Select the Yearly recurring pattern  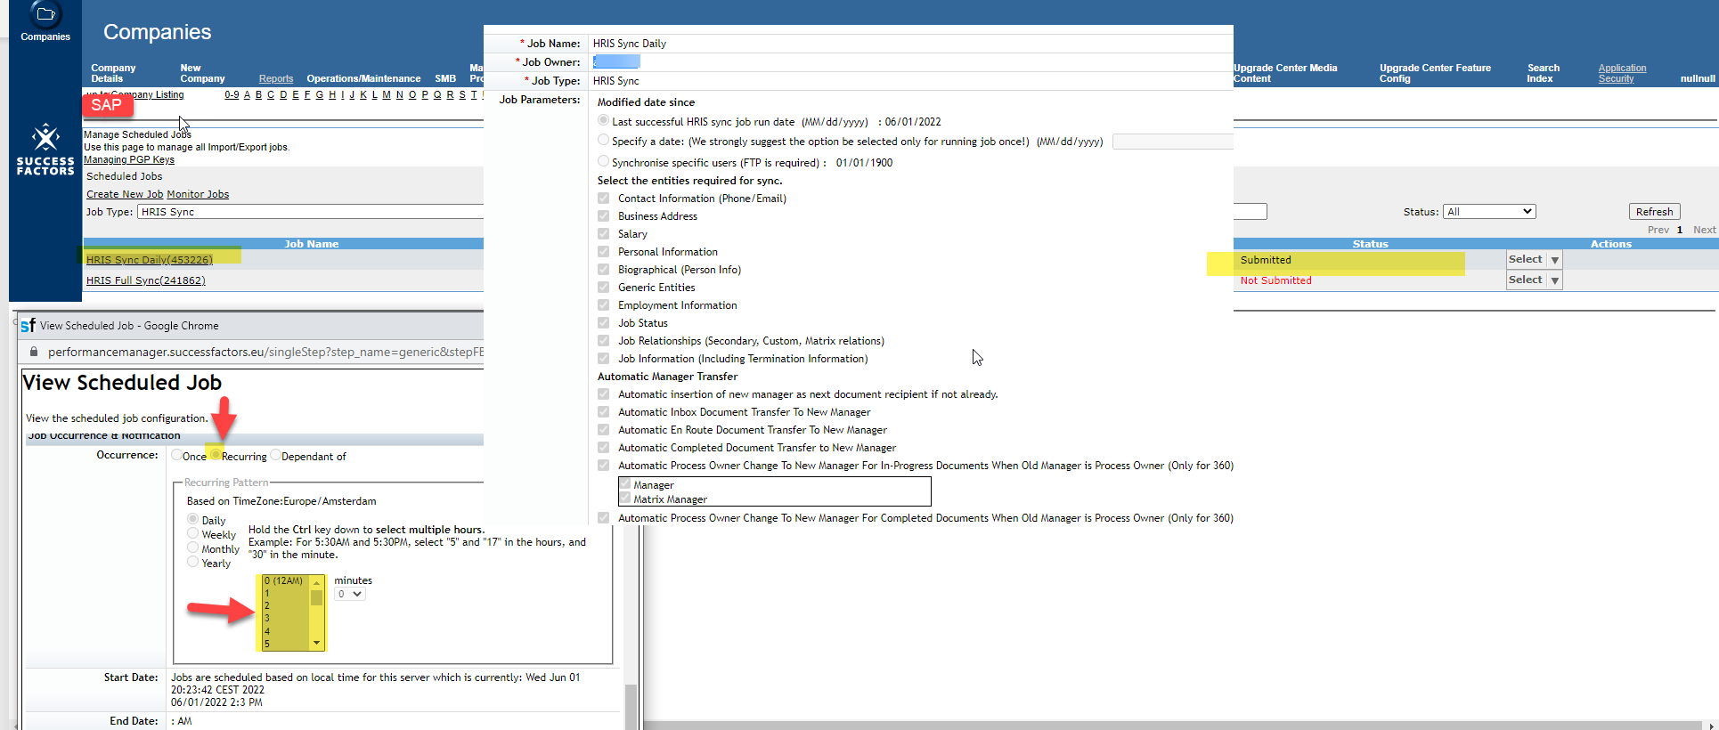tap(192, 562)
